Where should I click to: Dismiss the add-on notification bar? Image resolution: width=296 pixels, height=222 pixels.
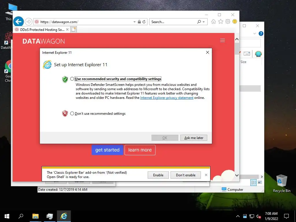point(206,175)
